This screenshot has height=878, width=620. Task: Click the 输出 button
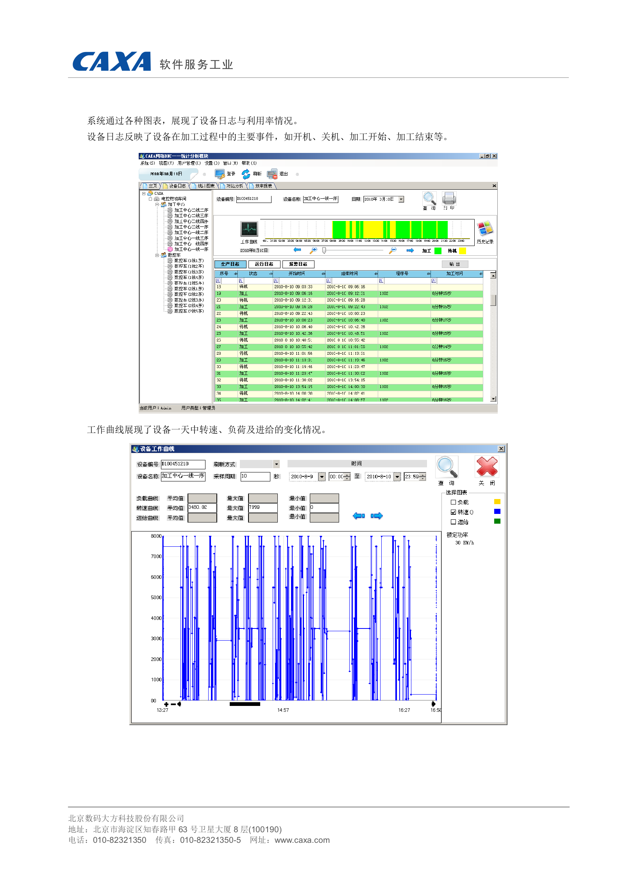454,264
